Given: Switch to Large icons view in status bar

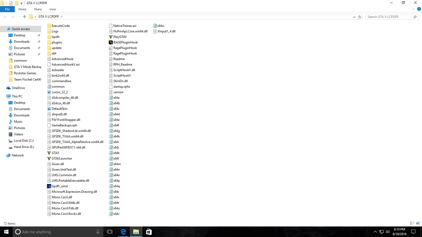Looking at the screenshot, I should pyautogui.click(x=418, y=223).
